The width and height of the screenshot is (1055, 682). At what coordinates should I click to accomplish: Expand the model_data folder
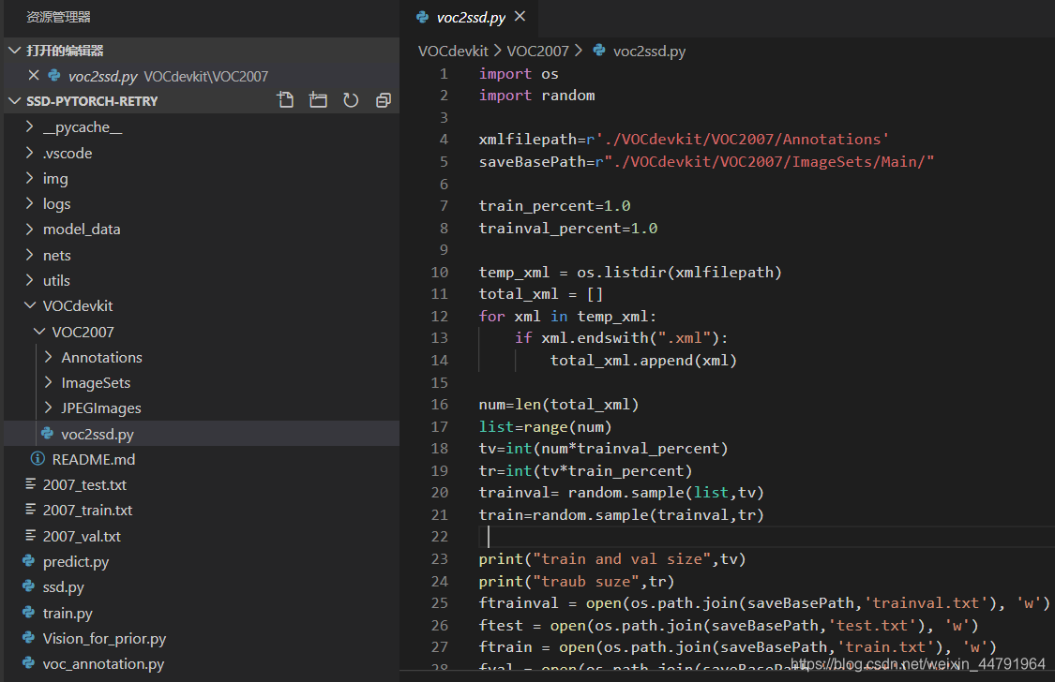pos(30,229)
